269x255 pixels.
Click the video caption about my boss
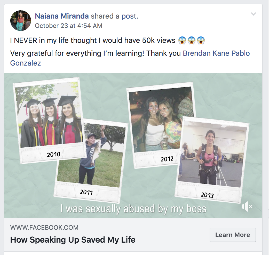pos(133,209)
